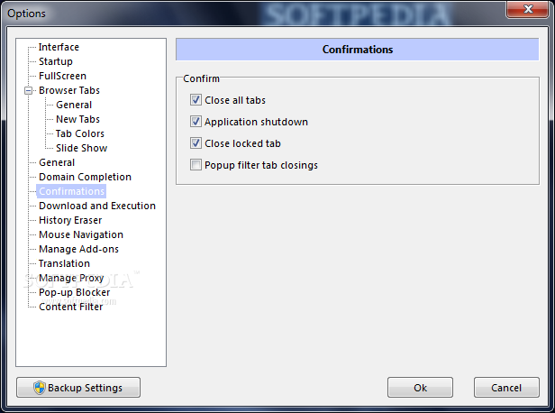The height and width of the screenshot is (413, 555).
Task: Open the Startup options page
Action: click(x=56, y=61)
